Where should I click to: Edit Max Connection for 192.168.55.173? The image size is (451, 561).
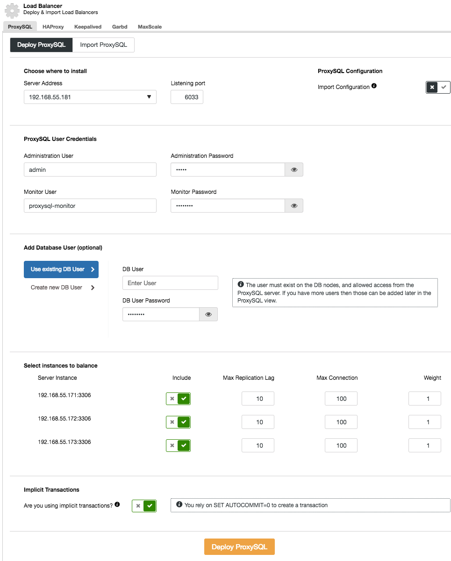pyautogui.click(x=341, y=445)
